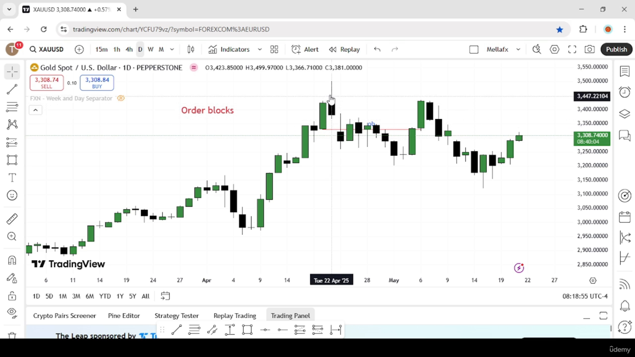Open the Magnet mode tool
Viewport: 635px width, 357px height.
click(x=12, y=260)
